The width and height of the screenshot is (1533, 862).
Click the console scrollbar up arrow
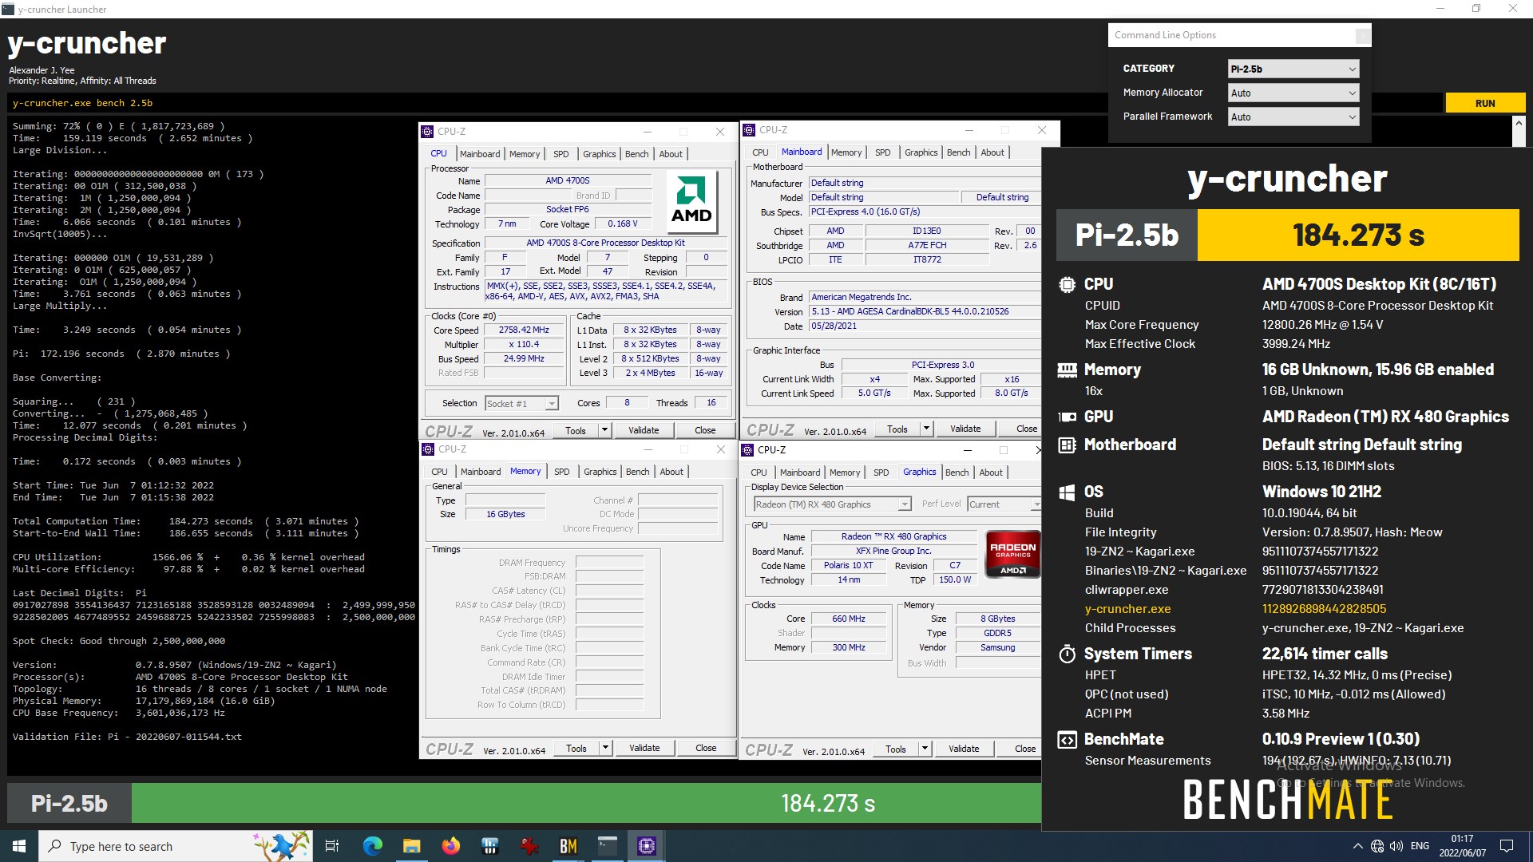[1519, 124]
